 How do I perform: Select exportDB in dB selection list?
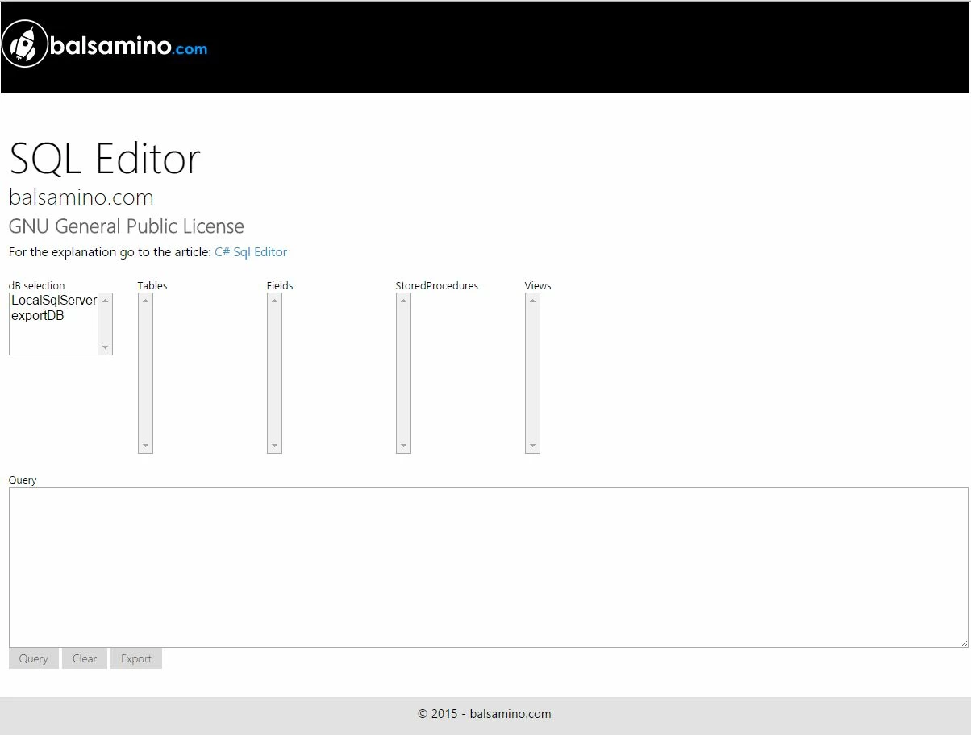click(x=38, y=316)
